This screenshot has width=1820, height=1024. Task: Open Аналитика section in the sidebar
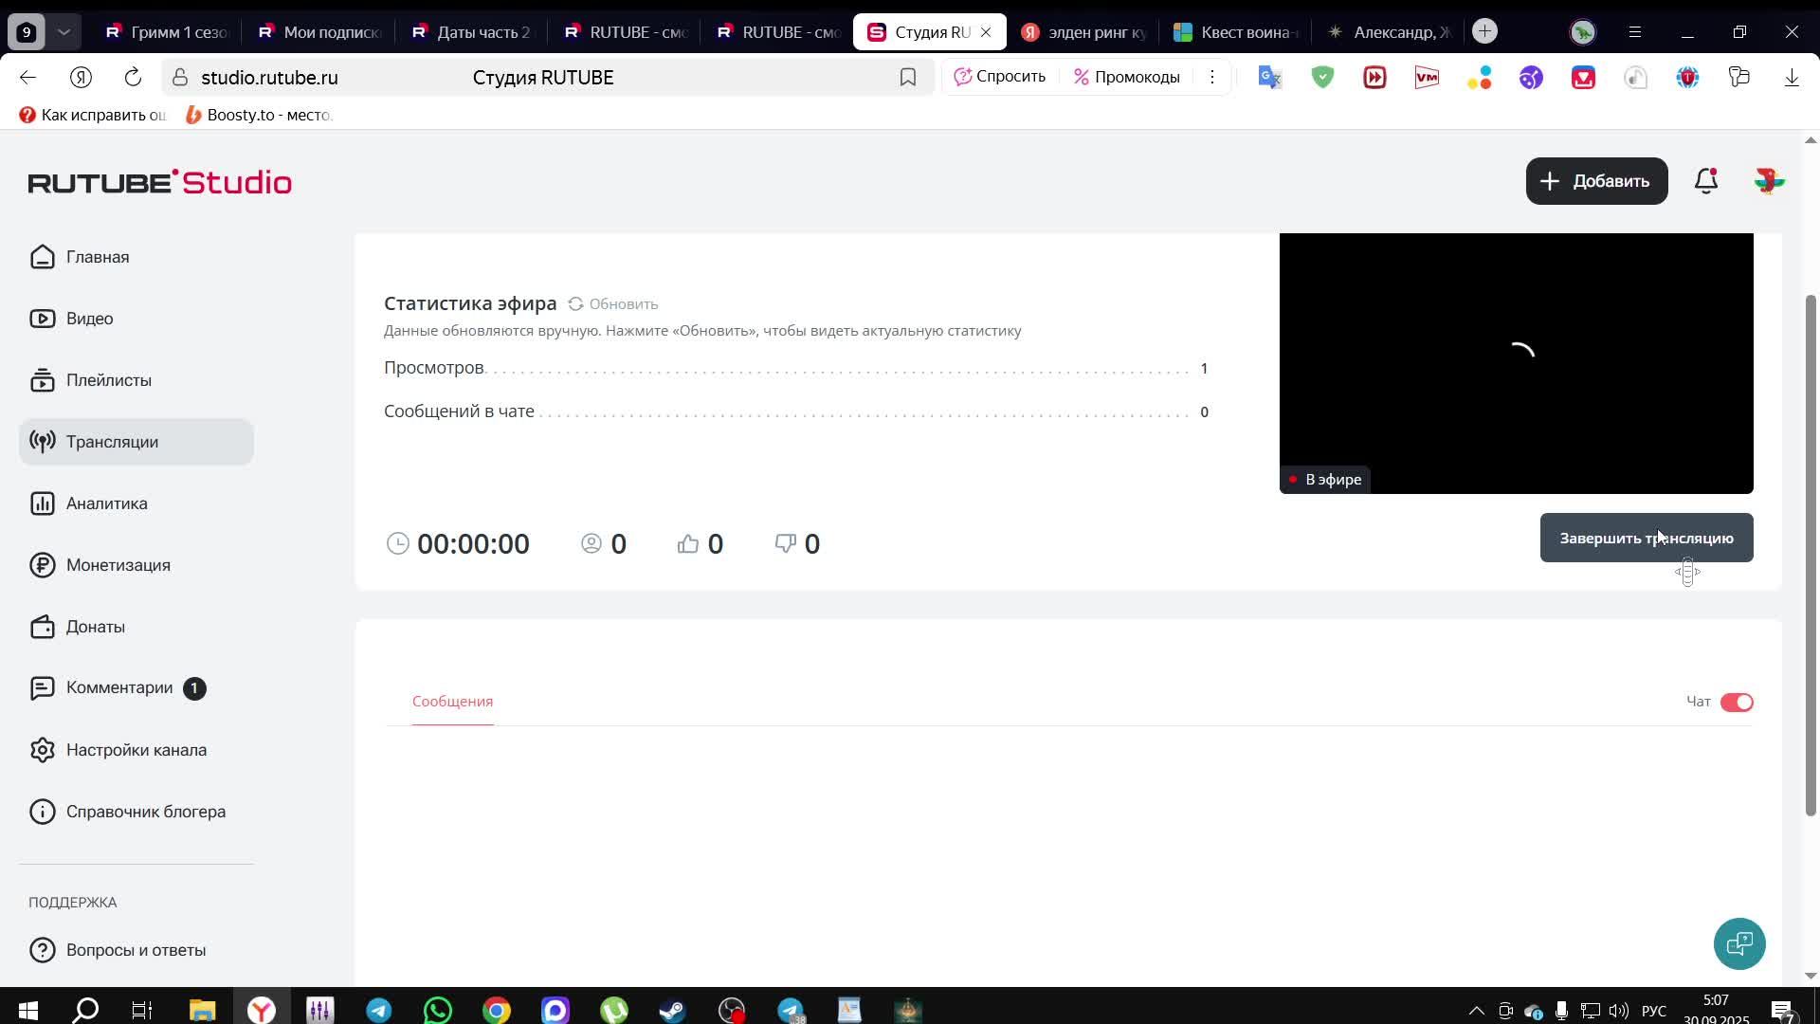tap(106, 503)
